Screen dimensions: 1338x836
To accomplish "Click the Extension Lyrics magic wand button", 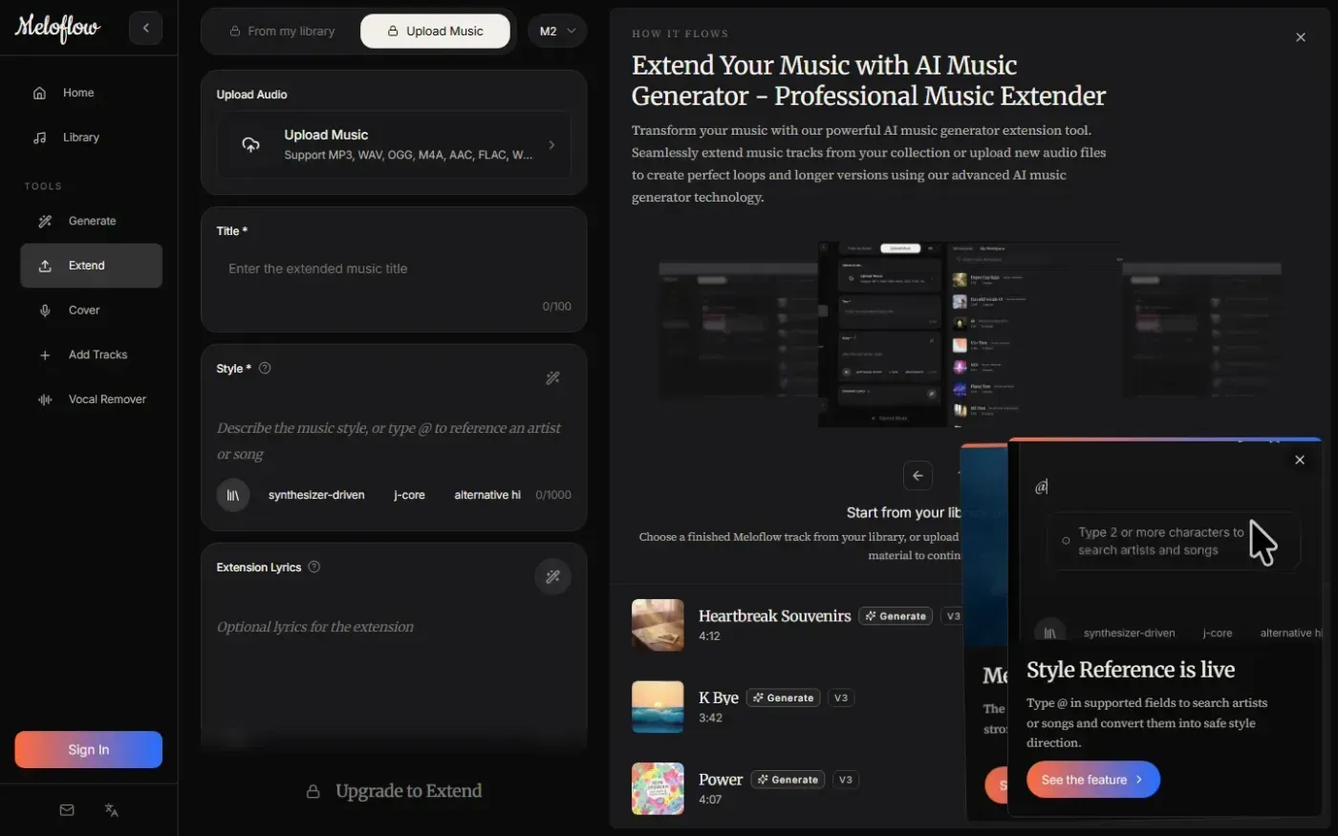I will [552, 576].
